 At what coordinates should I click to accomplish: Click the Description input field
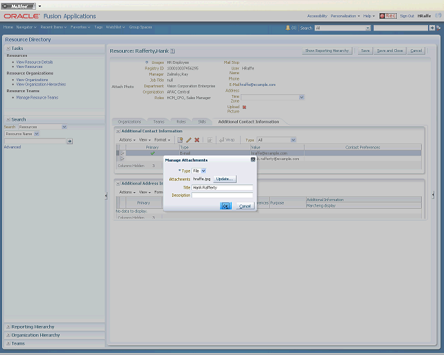pyautogui.click(x=222, y=195)
